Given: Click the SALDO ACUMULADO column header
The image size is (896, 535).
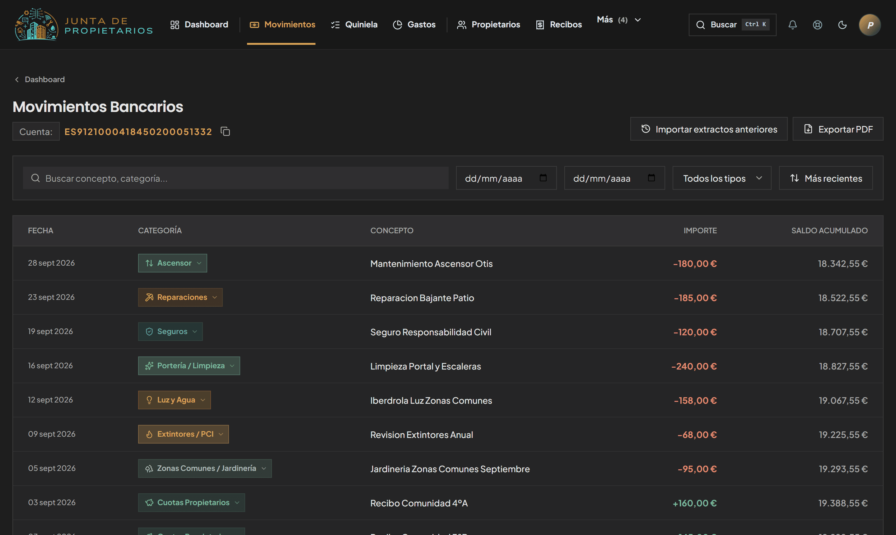Looking at the screenshot, I should (829, 230).
